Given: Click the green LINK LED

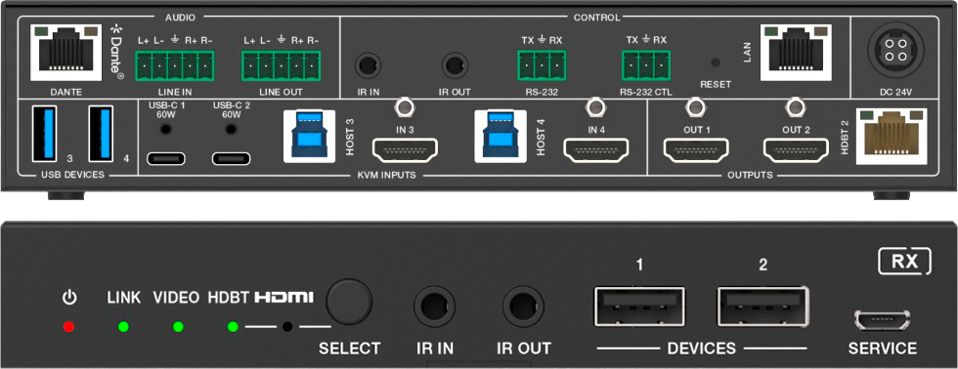Looking at the screenshot, I should 124,327.
